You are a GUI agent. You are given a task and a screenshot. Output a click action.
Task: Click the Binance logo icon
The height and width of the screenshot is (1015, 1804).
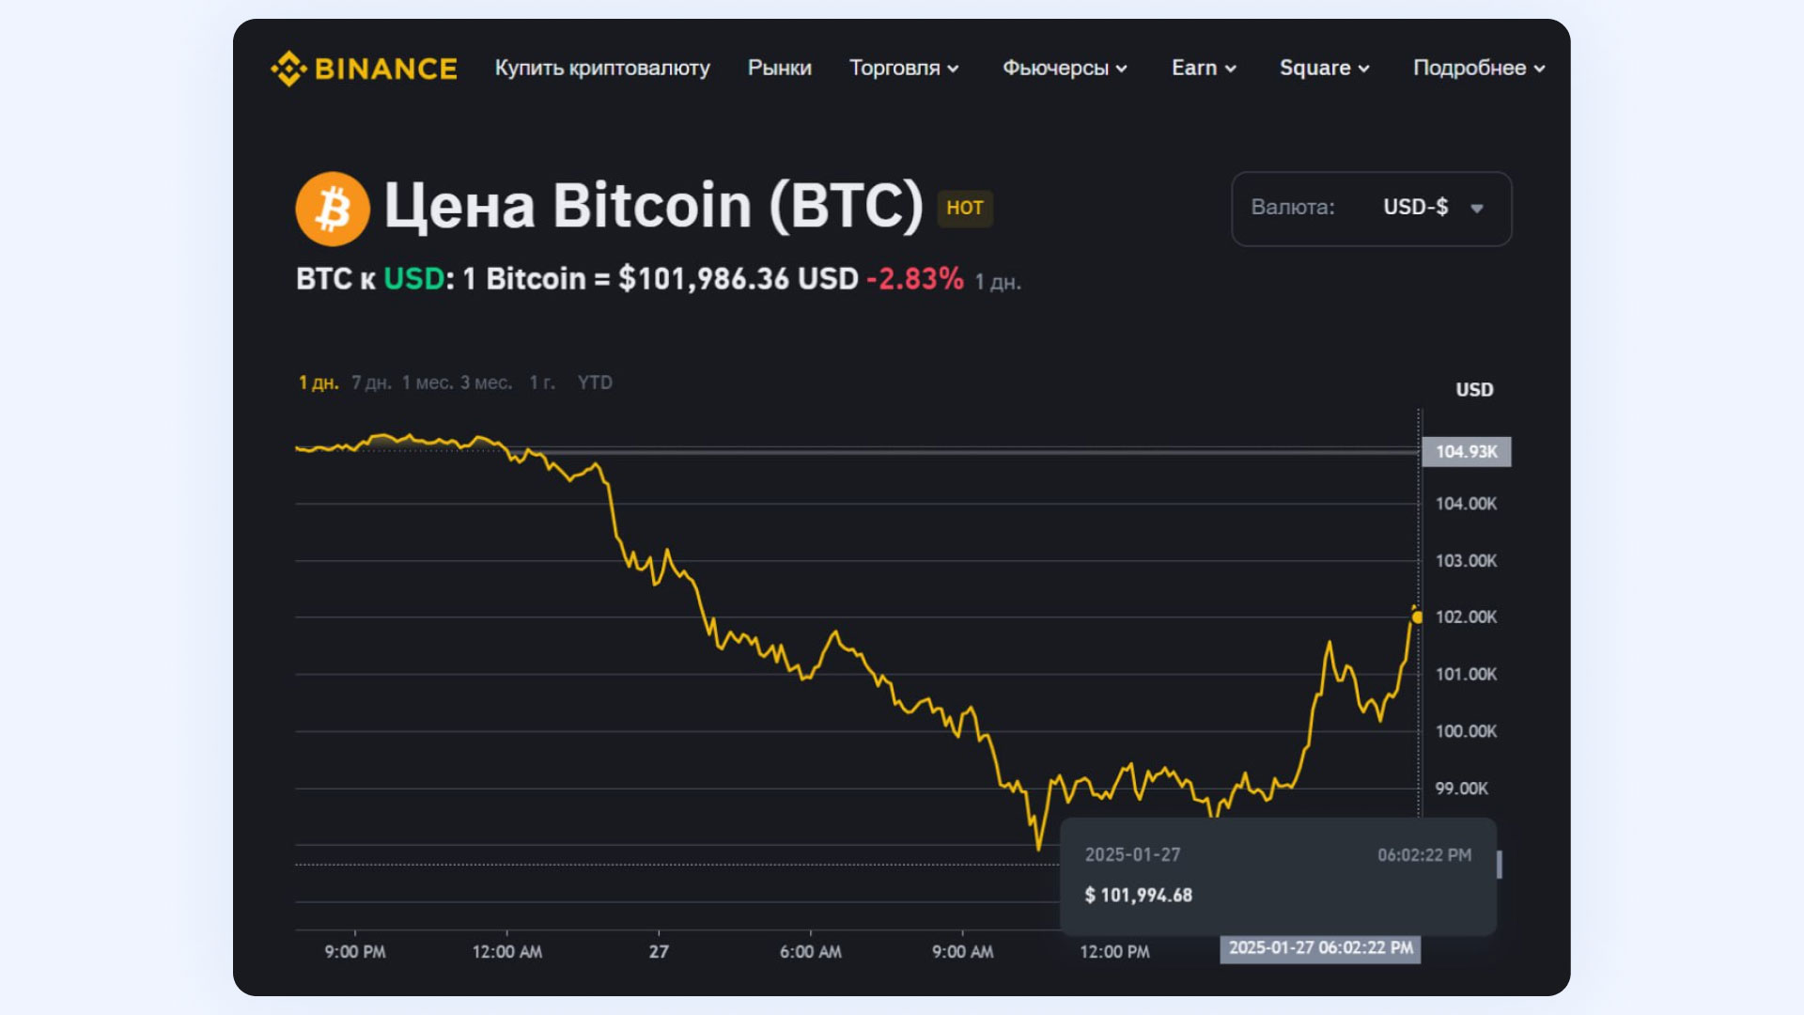point(288,69)
